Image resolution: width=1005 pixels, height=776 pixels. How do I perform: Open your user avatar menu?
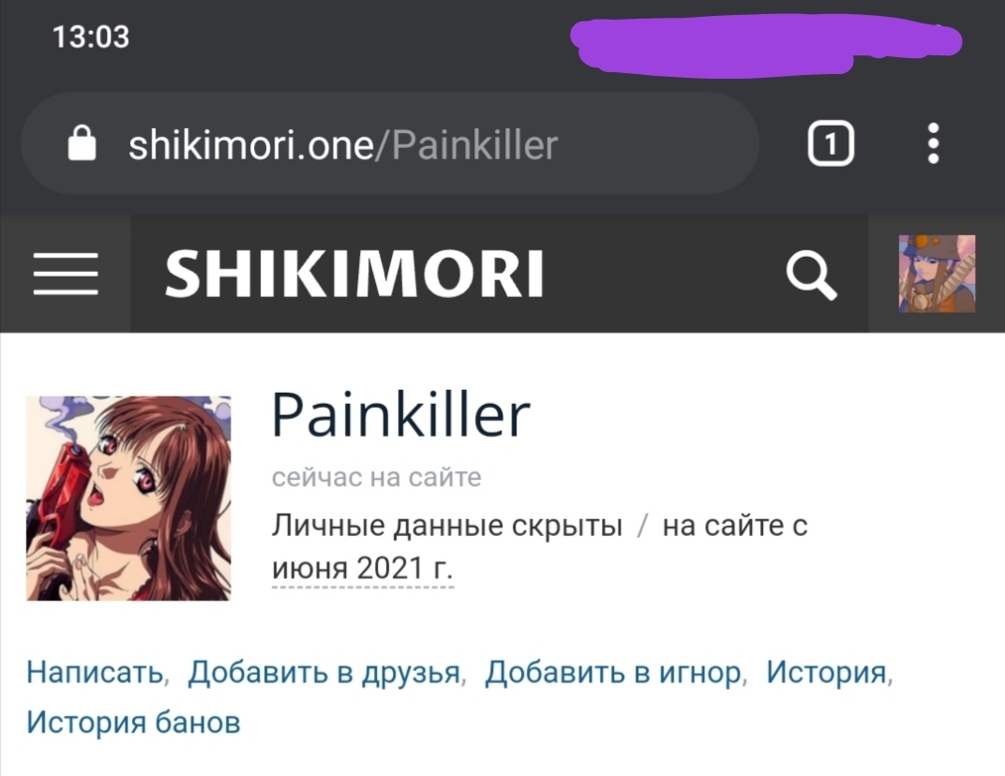pyautogui.click(x=937, y=274)
